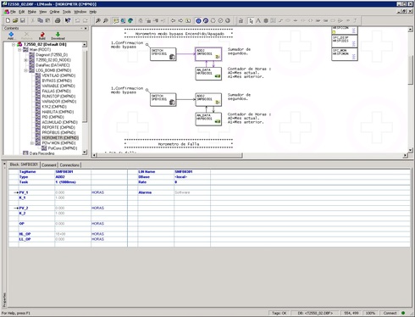The width and height of the screenshot is (415, 317).
Task: Select the text annotation A tool
Action: pyautogui.click(x=258, y=20)
